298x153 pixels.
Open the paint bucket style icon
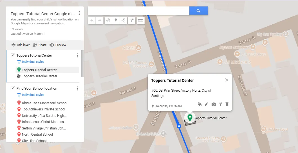point(200,104)
